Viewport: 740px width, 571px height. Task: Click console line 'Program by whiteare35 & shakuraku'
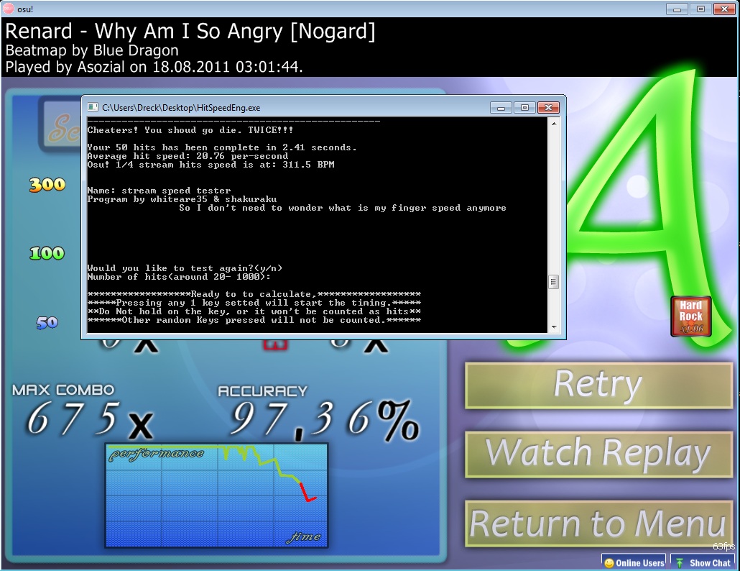coord(182,199)
